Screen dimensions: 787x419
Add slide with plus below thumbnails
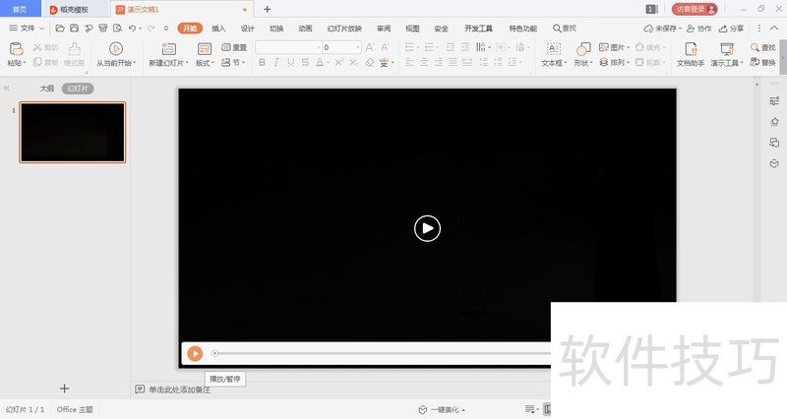pyautogui.click(x=64, y=389)
